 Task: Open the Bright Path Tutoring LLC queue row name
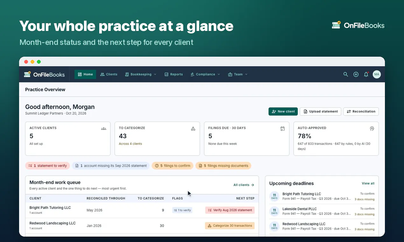tap(50, 208)
